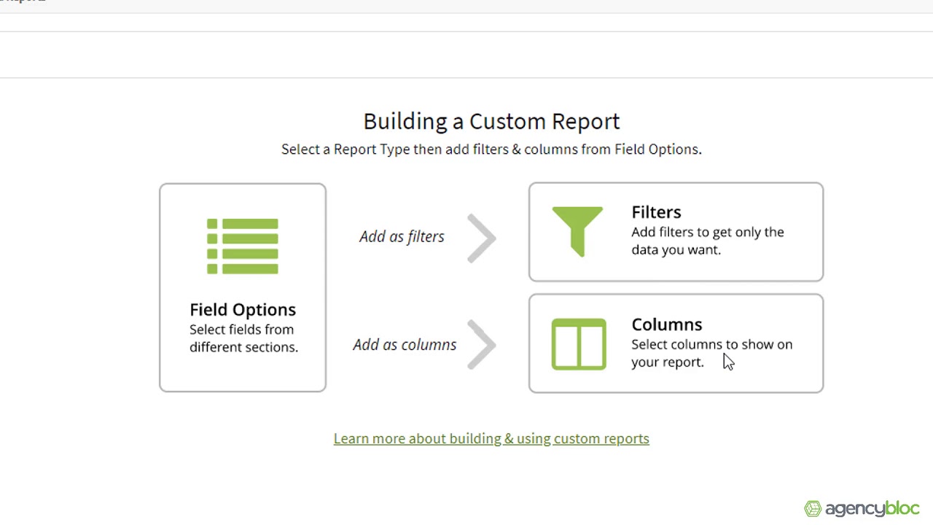Click the 'Building a Custom Report' title
933x525 pixels.
[x=491, y=121]
